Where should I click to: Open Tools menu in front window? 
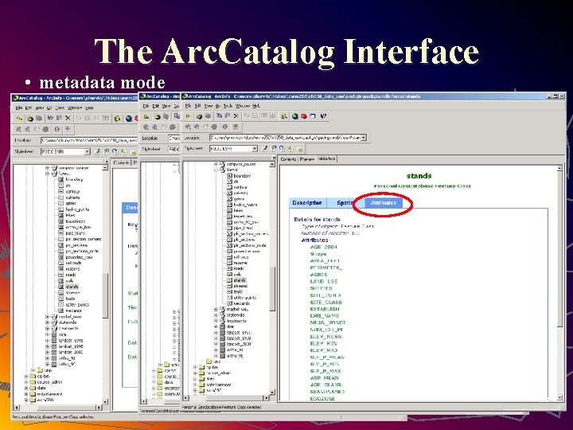pos(228,106)
